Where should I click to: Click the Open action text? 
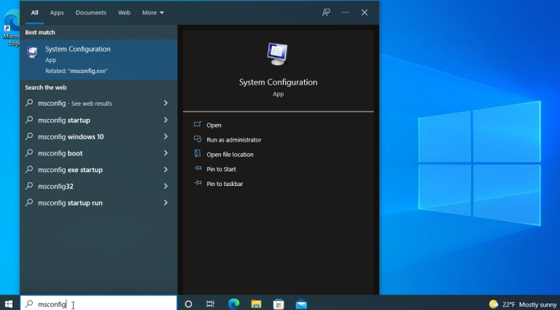tap(214, 125)
